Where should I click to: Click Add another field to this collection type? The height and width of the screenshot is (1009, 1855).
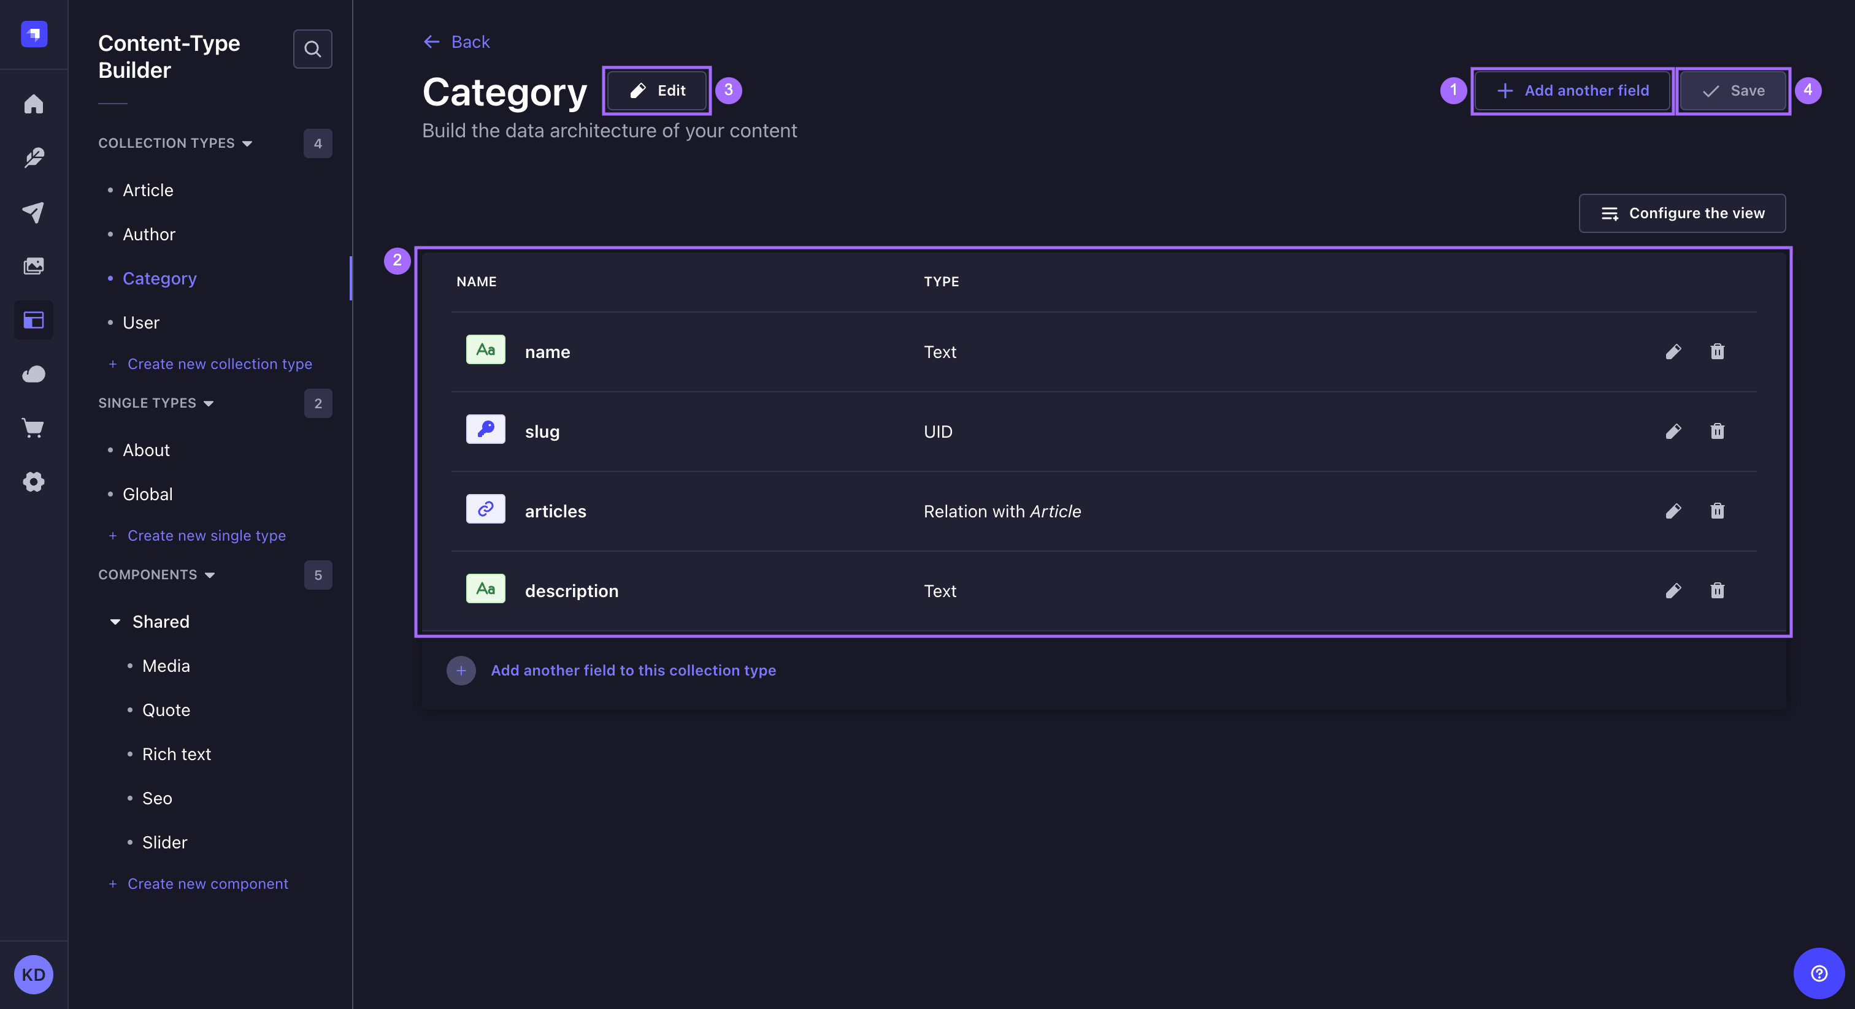[633, 670]
